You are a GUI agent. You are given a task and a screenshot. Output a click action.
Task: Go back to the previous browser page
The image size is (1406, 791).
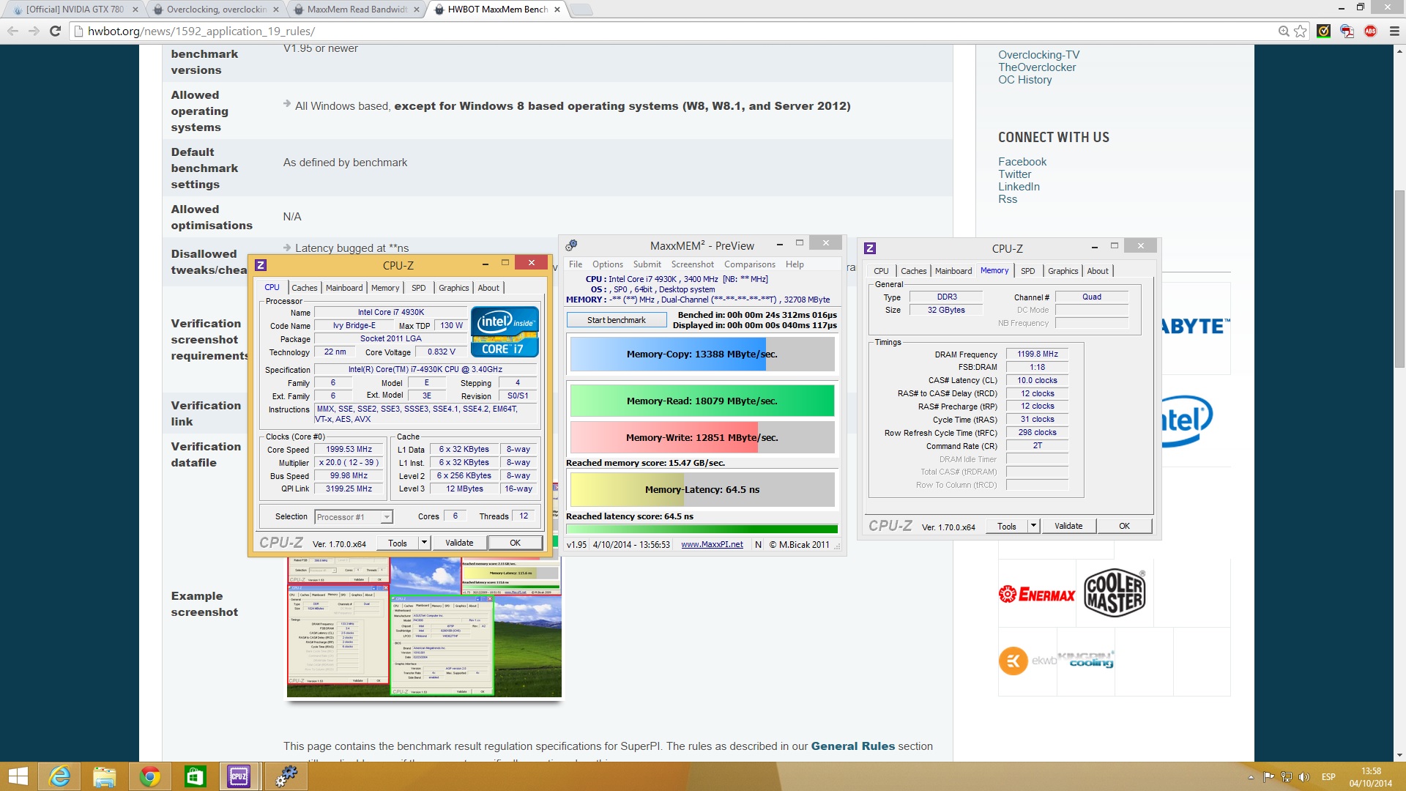tap(12, 31)
